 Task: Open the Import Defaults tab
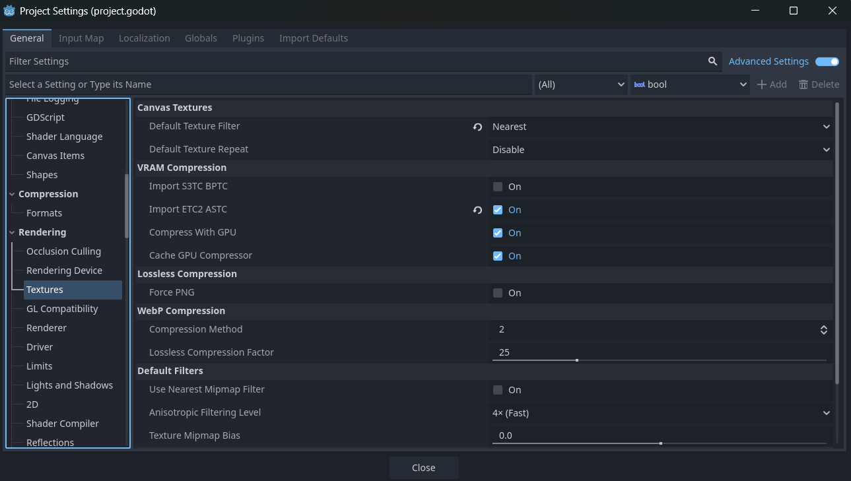click(313, 38)
